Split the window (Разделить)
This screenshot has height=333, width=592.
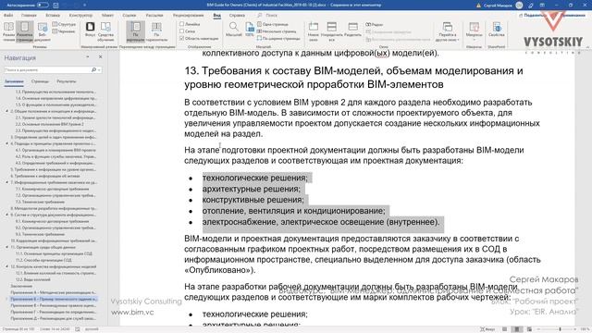click(353, 30)
